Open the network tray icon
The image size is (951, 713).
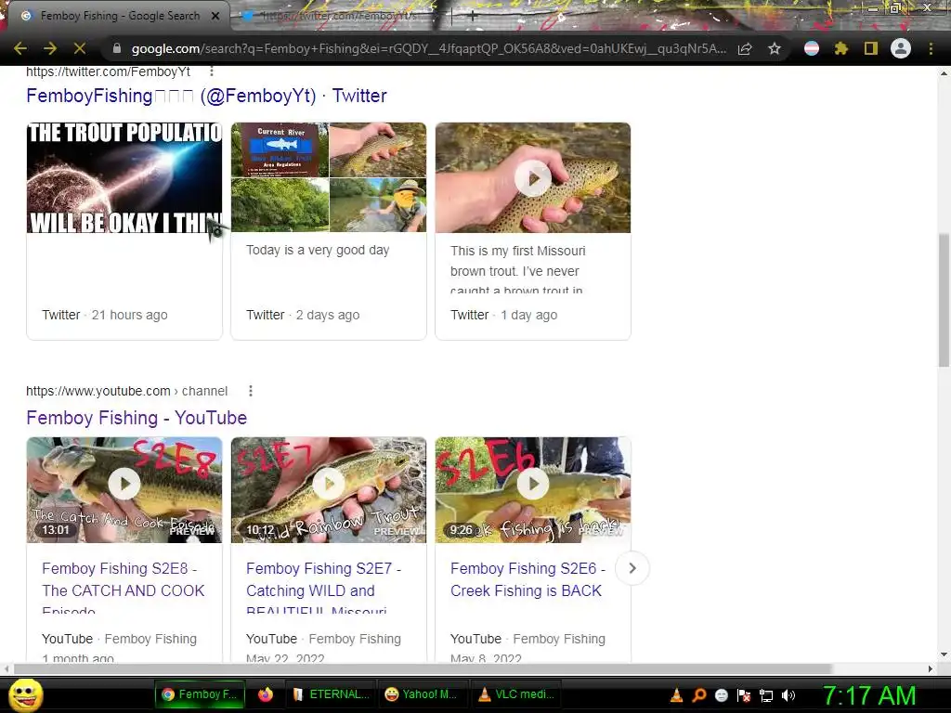coord(766,695)
